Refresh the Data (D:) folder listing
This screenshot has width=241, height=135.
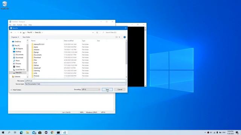click(x=97, y=33)
